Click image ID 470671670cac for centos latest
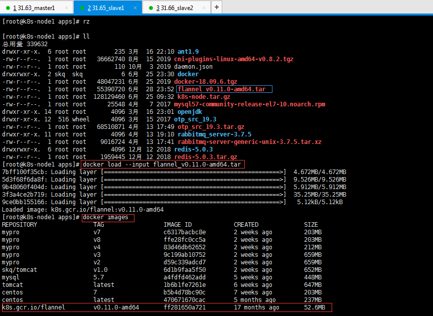Image resolution: width=433 pixels, height=316 pixels. click(185, 300)
